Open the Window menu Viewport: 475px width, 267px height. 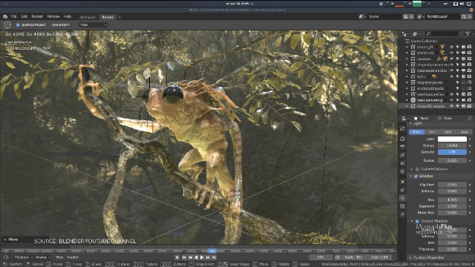click(53, 16)
